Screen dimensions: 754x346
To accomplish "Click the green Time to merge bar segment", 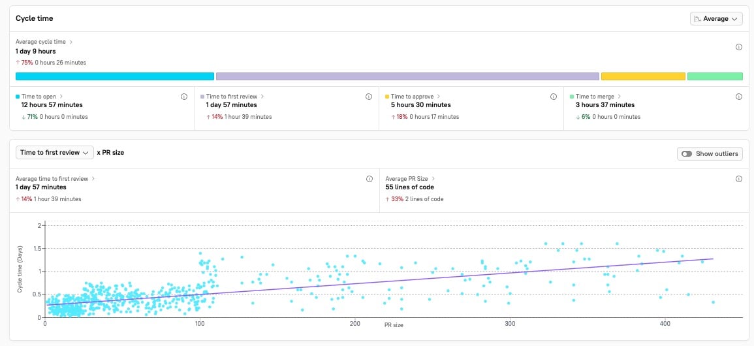I will pyautogui.click(x=715, y=76).
